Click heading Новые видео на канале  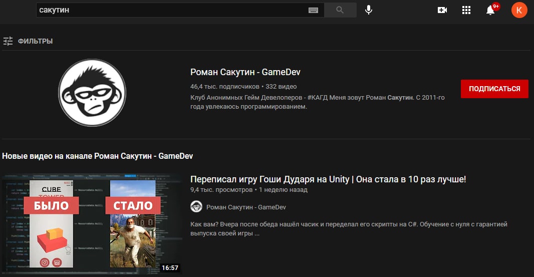click(x=97, y=156)
